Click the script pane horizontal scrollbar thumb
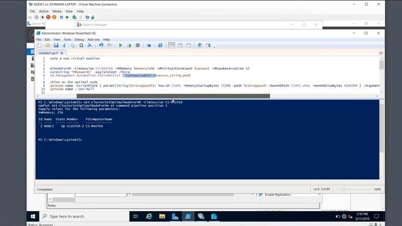This screenshot has height=226, width=402. (x=173, y=96)
